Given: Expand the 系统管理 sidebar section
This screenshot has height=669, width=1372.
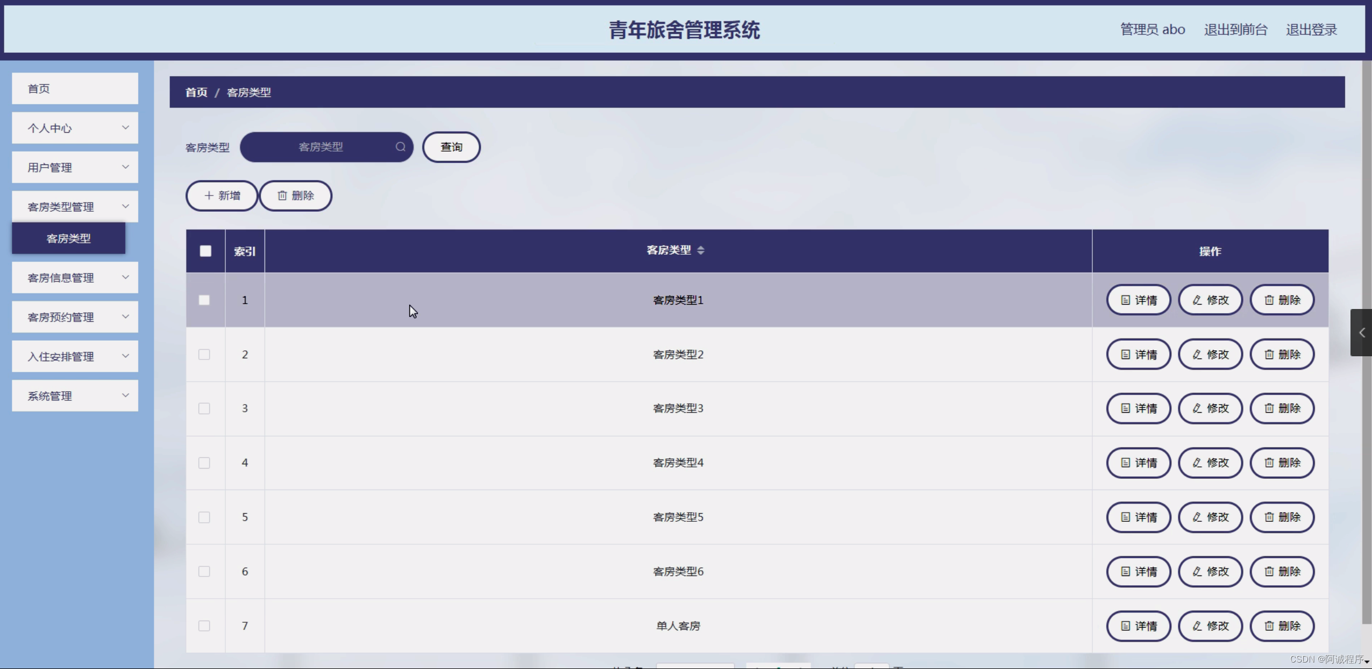Looking at the screenshot, I should pyautogui.click(x=75, y=396).
